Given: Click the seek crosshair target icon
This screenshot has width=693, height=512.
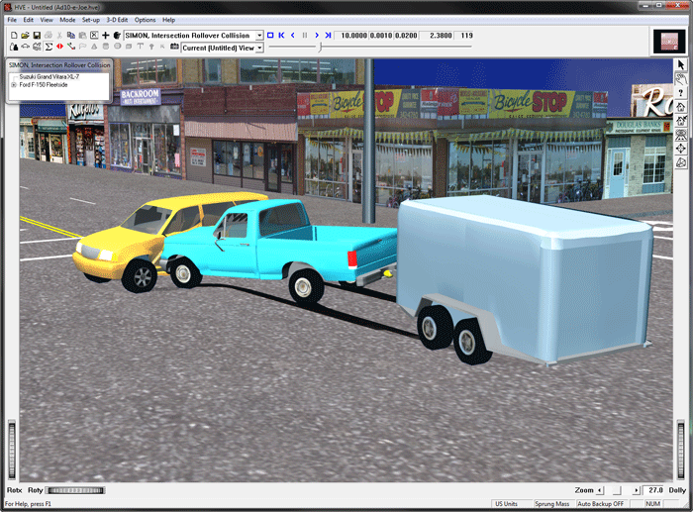Looking at the screenshot, I should click(x=681, y=148).
